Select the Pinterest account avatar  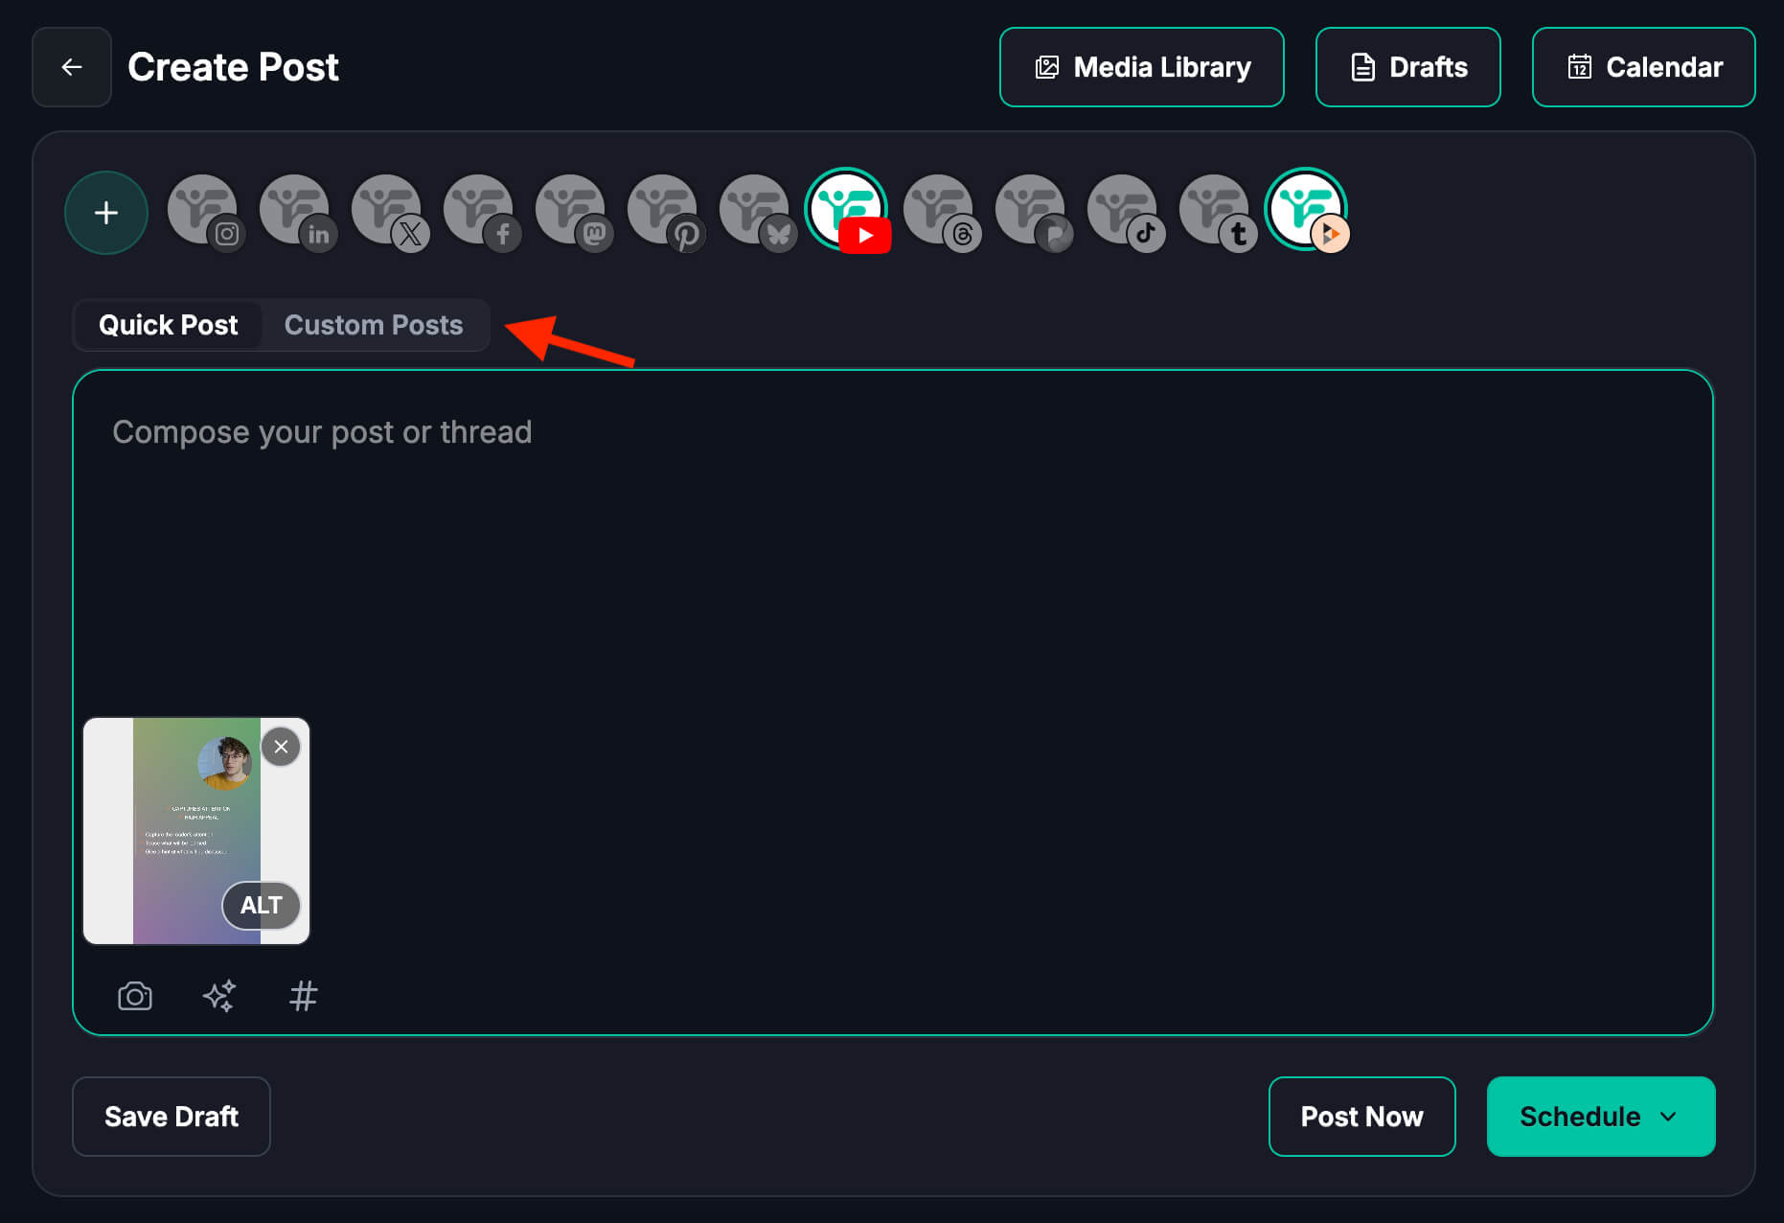pyautogui.click(x=663, y=211)
